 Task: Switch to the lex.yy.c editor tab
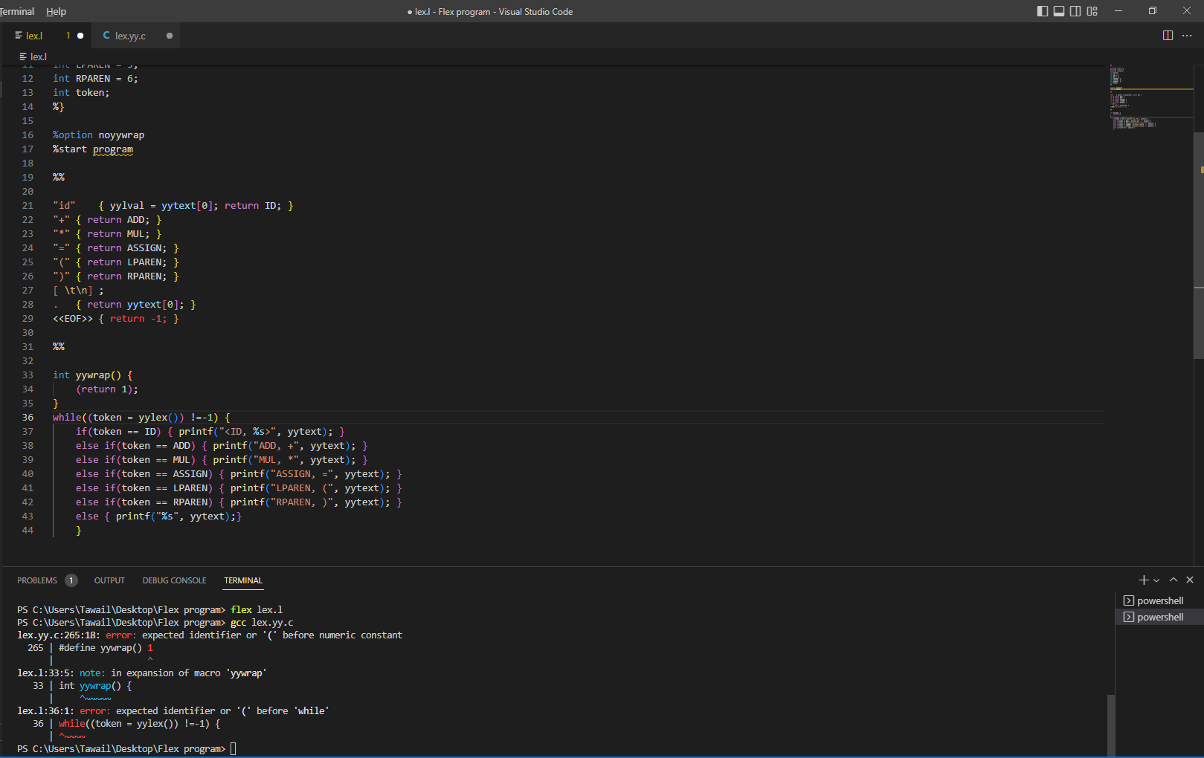click(x=130, y=36)
